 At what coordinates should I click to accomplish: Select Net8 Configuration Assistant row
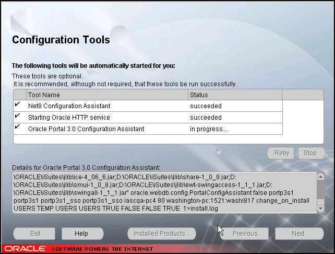tap(148, 106)
